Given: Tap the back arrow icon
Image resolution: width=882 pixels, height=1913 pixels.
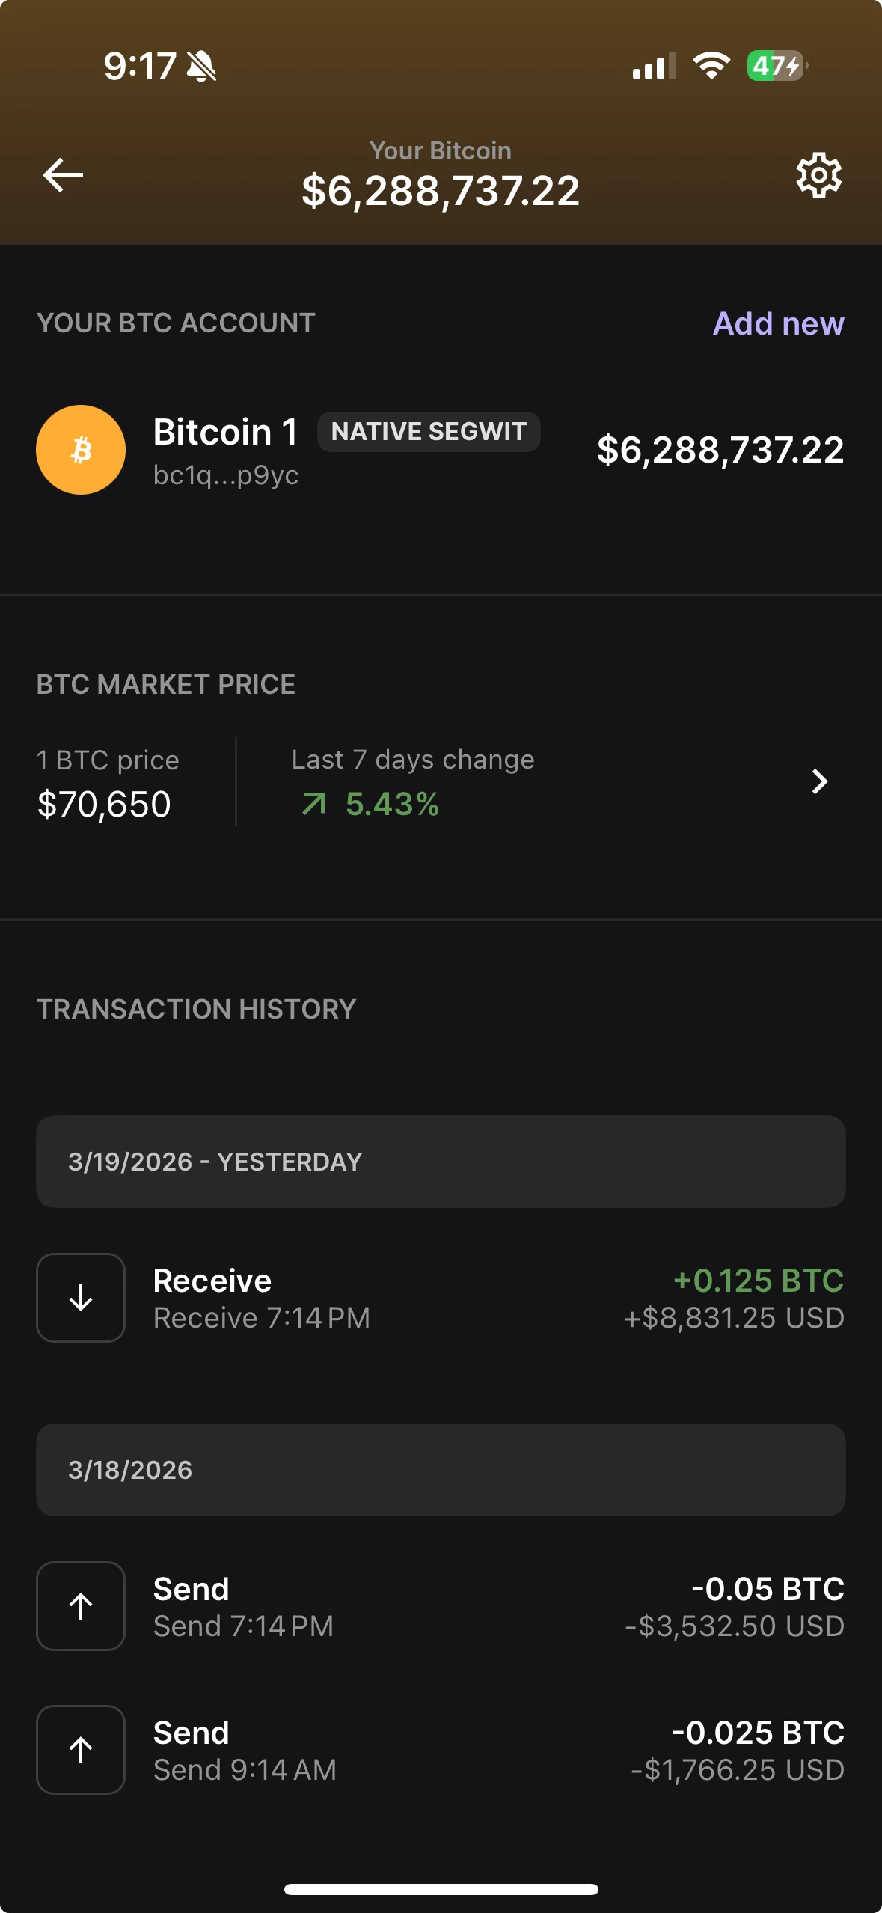Looking at the screenshot, I should [63, 175].
